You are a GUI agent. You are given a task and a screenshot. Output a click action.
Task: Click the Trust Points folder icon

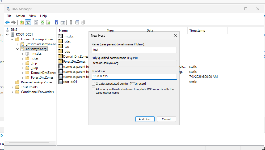(x=17, y=87)
